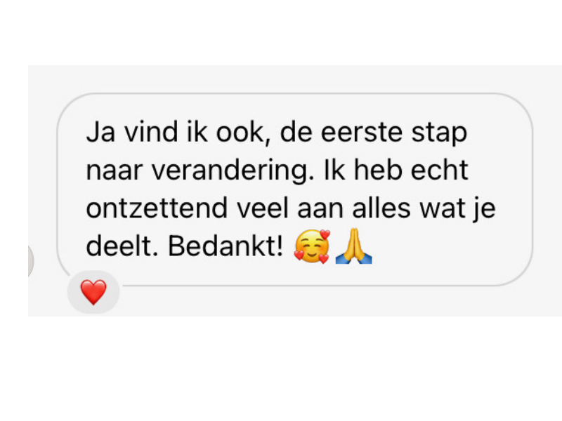The image size is (562, 421).
Task: Click the word "veel" in the third line
Action: [x=263, y=208]
